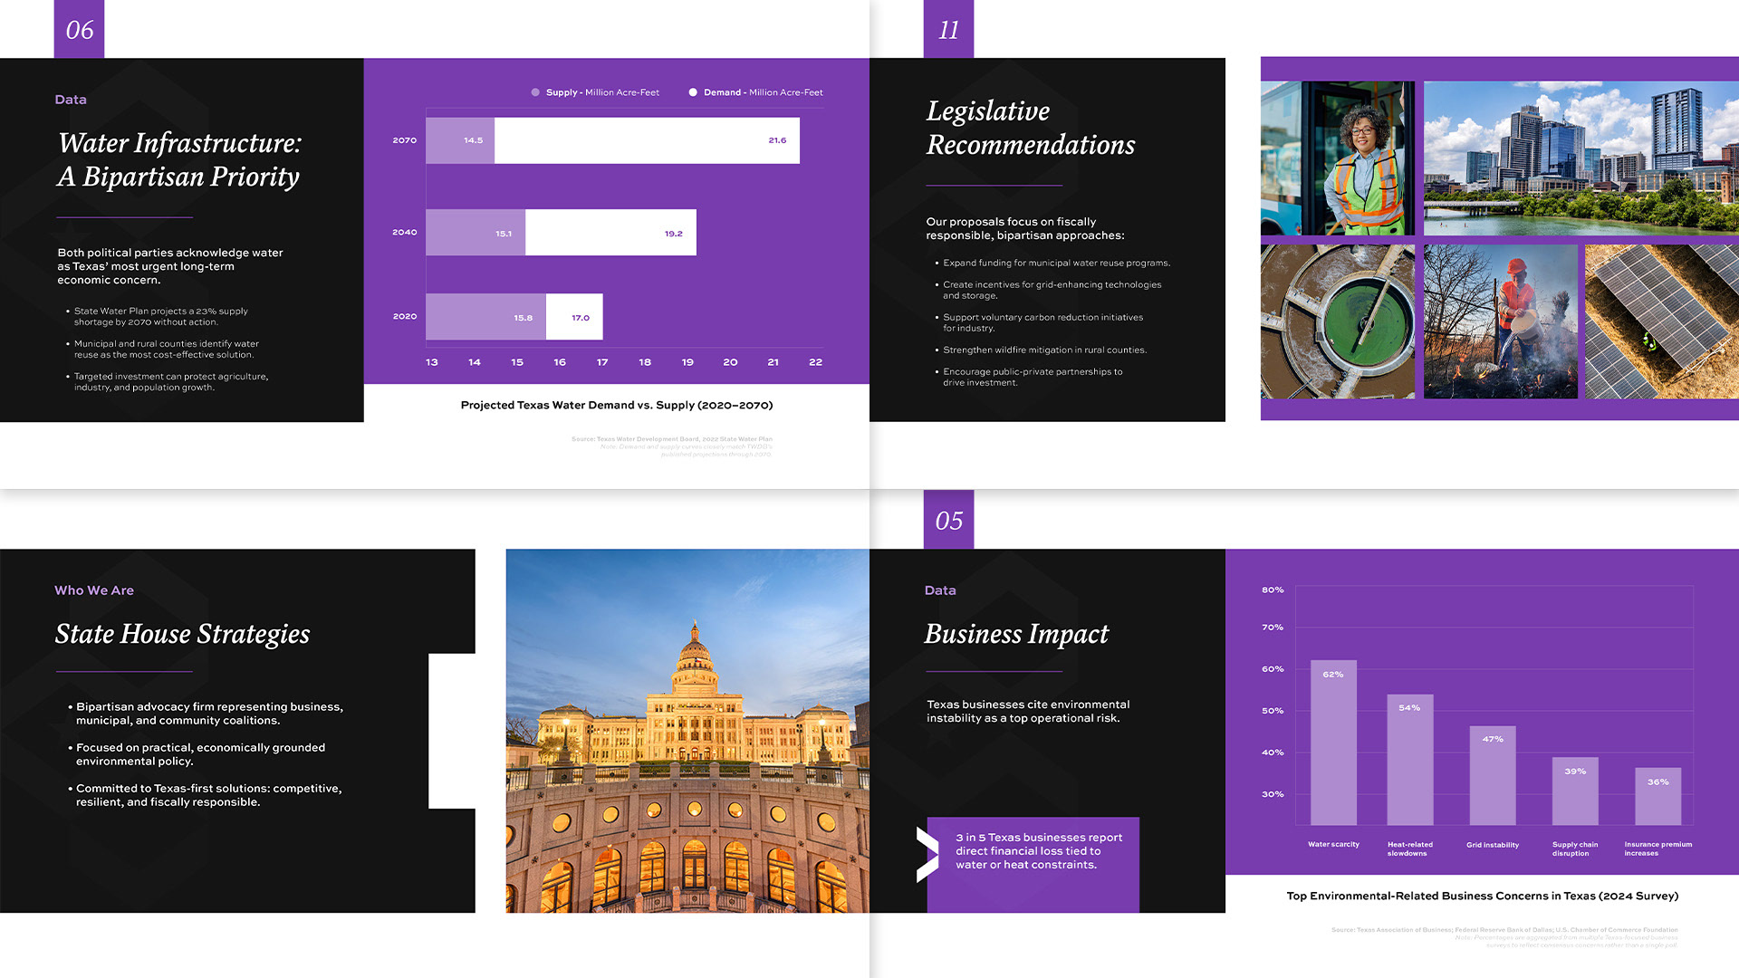This screenshot has width=1739, height=978.
Task: Click the Insurance premium increases 36% bar
Action: (1657, 797)
